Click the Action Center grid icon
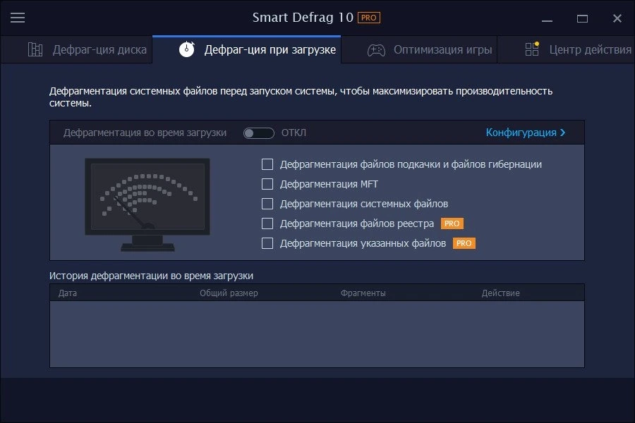This screenshot has height=423, width=635. (532, 49)
